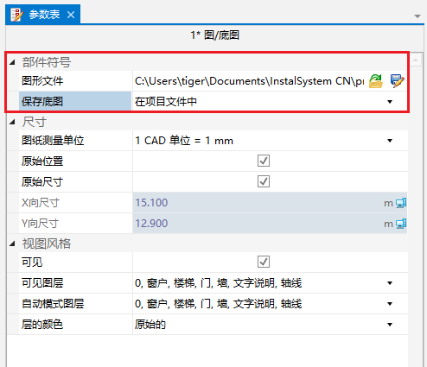Click the 参数表 tab icon
Viewport: 427px width, 367px height.
16,15
